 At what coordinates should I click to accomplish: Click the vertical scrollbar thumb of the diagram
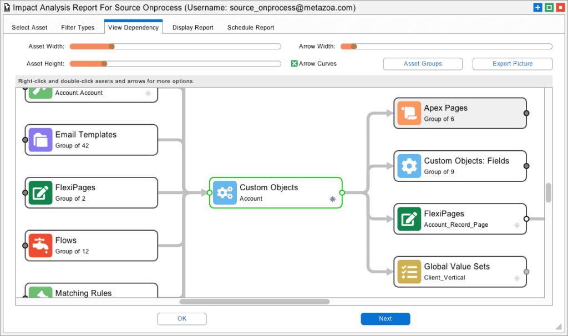[549, 192]
